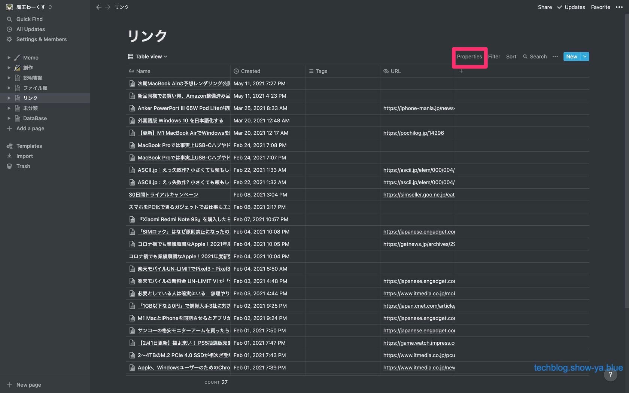
Task: Expand the Memo page in sidebar
Action: click(x=9, y=58)
